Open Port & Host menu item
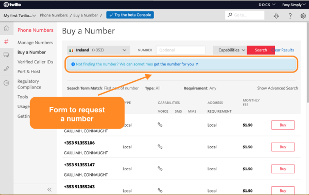 [x=29, y=72]
